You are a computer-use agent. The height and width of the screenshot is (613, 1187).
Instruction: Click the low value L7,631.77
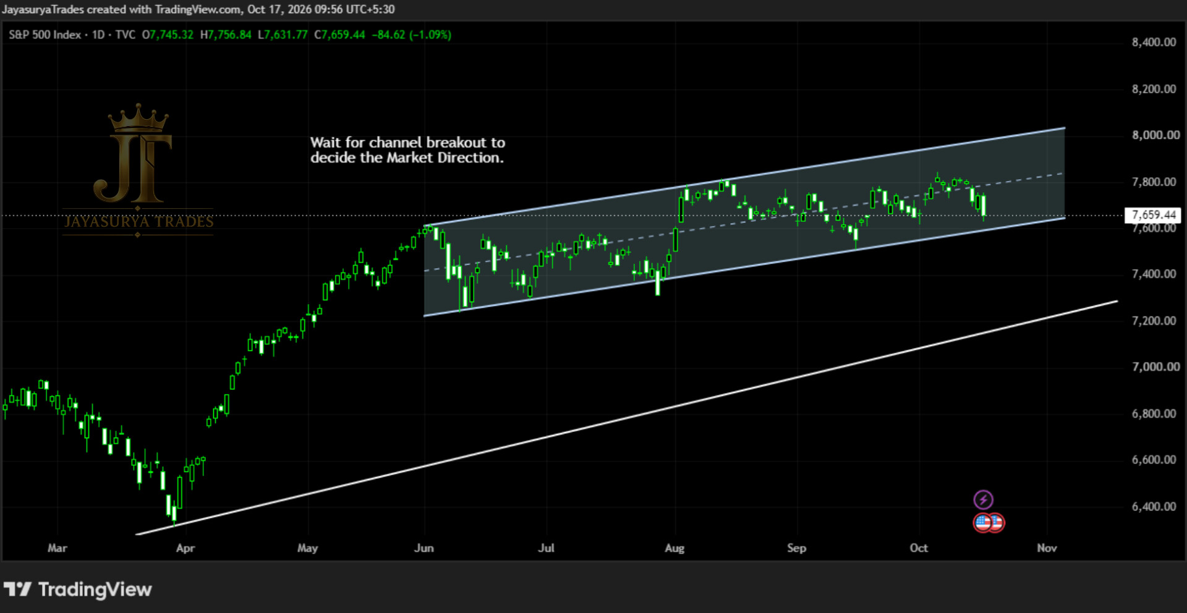[x=283, y=35]
